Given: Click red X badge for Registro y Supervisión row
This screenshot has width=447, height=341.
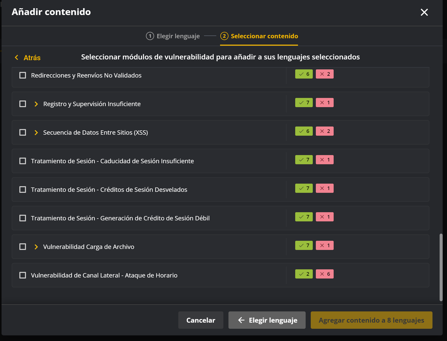Looking at the screenshot, I should click(325, 103).
